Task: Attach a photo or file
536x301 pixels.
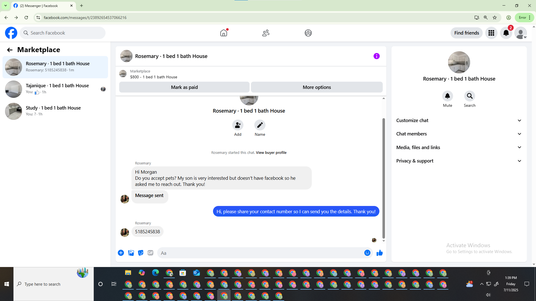Action: [131, 253]
